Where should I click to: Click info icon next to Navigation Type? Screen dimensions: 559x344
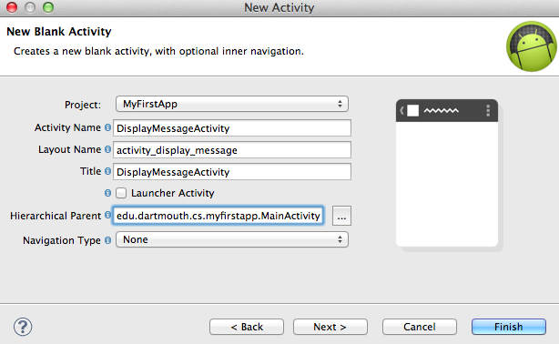[x=107, y=240]
